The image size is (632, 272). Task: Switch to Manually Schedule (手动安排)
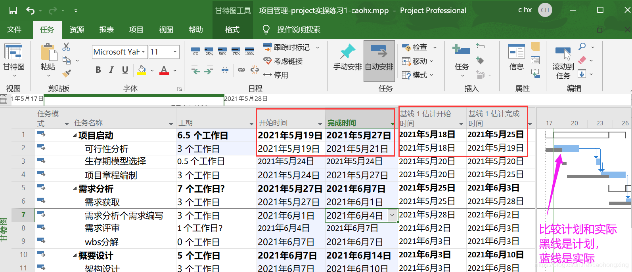pos(347,58)
